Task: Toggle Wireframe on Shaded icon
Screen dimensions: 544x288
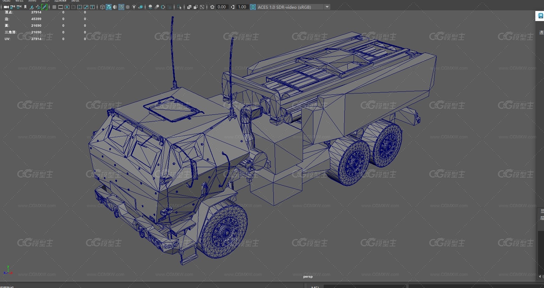Action: (x=121, y=7)
